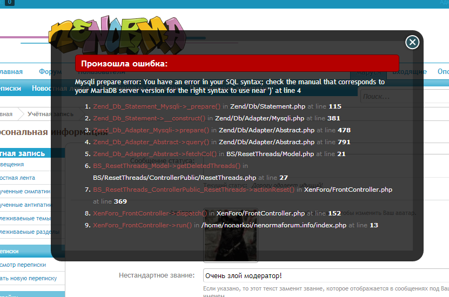Open Новостная лента sidebar link

coord(17,178)
